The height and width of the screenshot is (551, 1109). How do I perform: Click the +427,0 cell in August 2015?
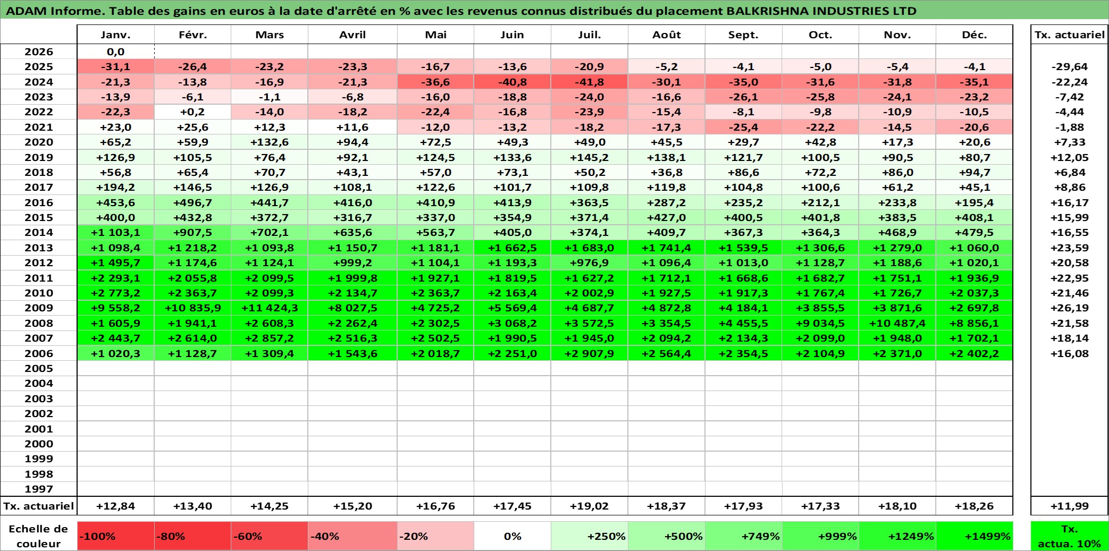pyautogui.click(x=667, y=217)
